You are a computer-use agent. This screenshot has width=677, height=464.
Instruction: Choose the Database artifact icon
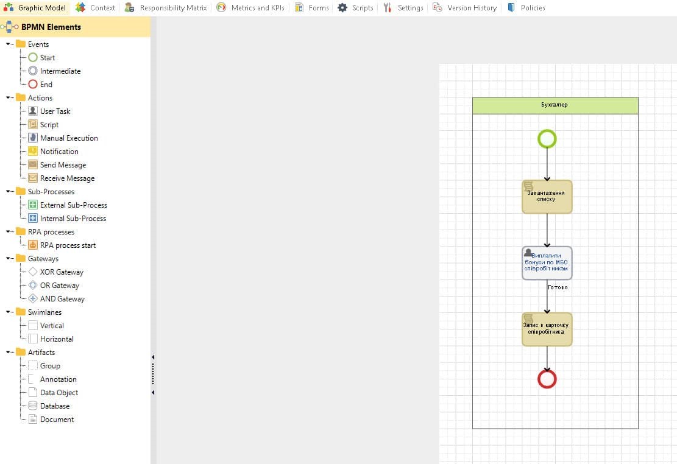click(x=33, y=406)
